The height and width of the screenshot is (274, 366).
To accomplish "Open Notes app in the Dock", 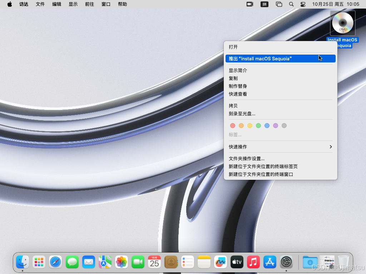I will (204, 262).
